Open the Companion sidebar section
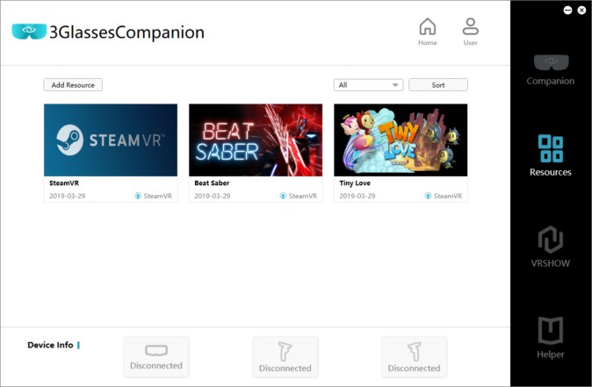Image resolution: width=592 pixels, height=387 pixels. tap(551, 70)
